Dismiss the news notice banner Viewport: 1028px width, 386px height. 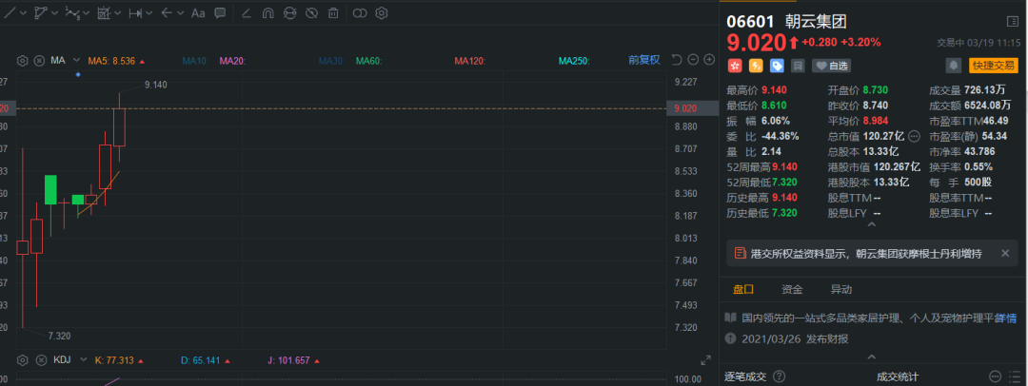(1005, 253)
